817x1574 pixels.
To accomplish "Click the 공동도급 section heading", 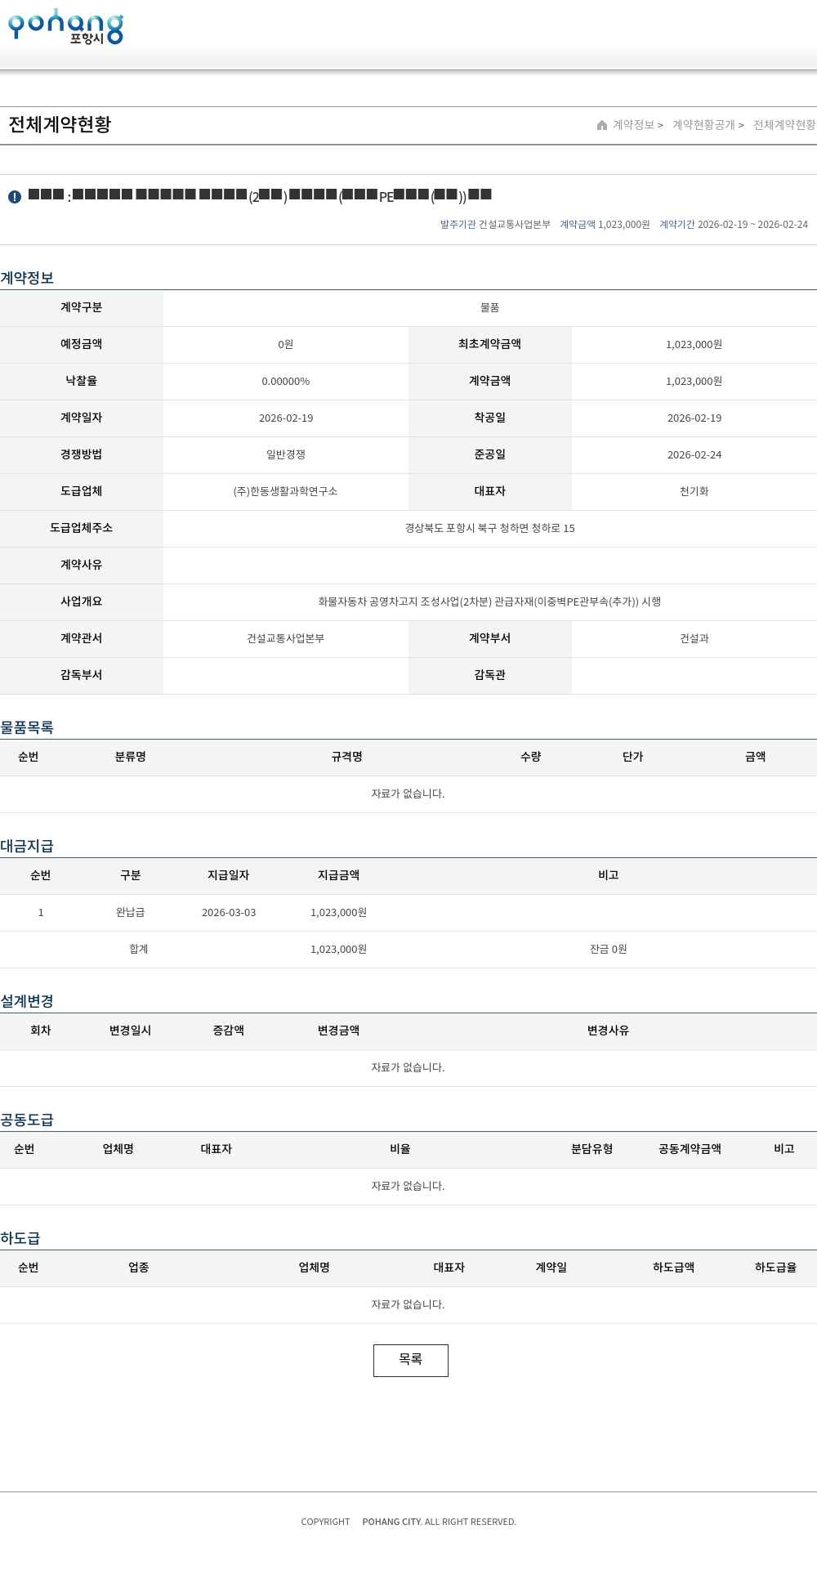I will (x=27, y=1120).
